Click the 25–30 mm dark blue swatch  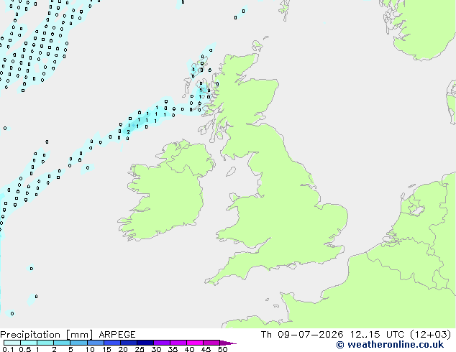click(x=145, y=343)
